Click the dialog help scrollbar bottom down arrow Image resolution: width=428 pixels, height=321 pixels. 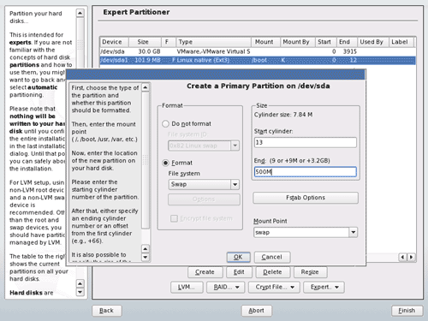point(146,257)
